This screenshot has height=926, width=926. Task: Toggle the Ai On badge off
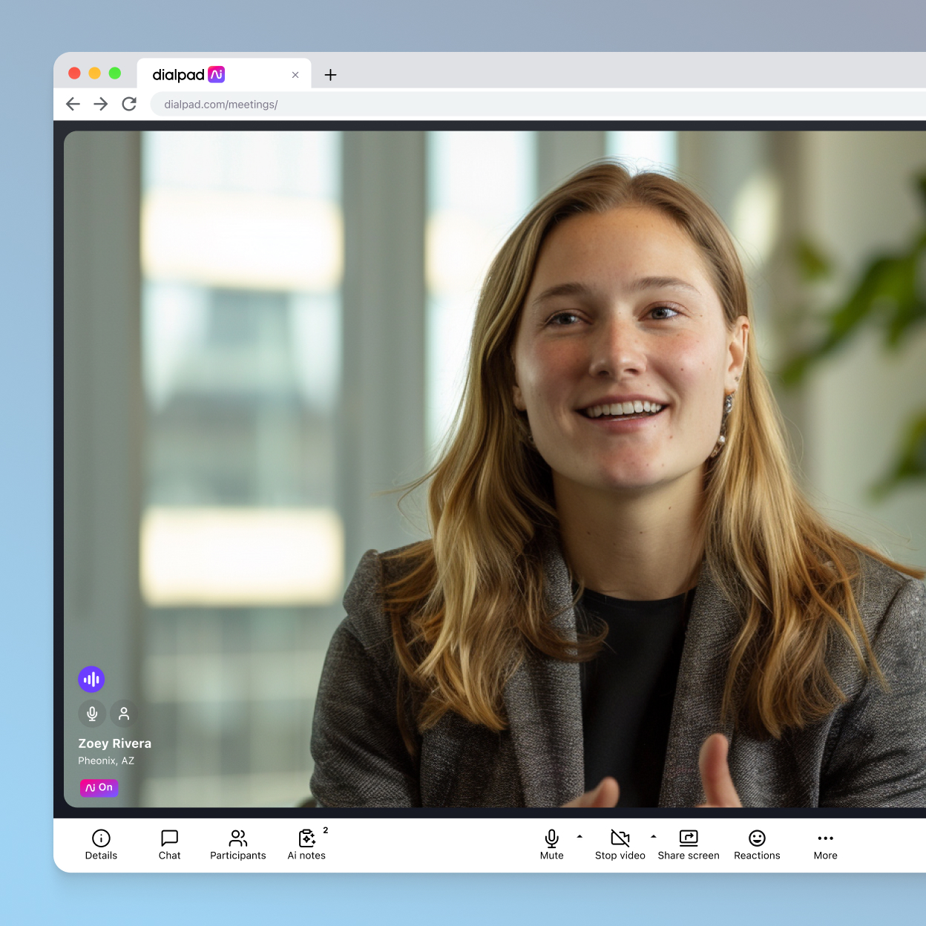99,788
